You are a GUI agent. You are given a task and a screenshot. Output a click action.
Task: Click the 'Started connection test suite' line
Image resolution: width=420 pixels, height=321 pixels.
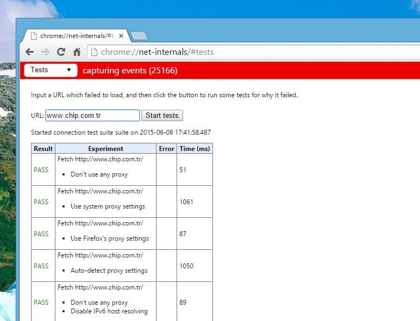[x=121, y=133]
